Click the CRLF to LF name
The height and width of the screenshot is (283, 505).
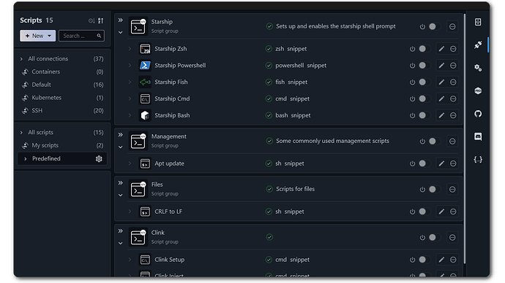[x=168, y=212]
